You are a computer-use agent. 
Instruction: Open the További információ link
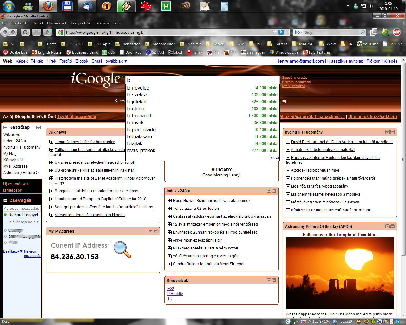(x=76, y=116)
